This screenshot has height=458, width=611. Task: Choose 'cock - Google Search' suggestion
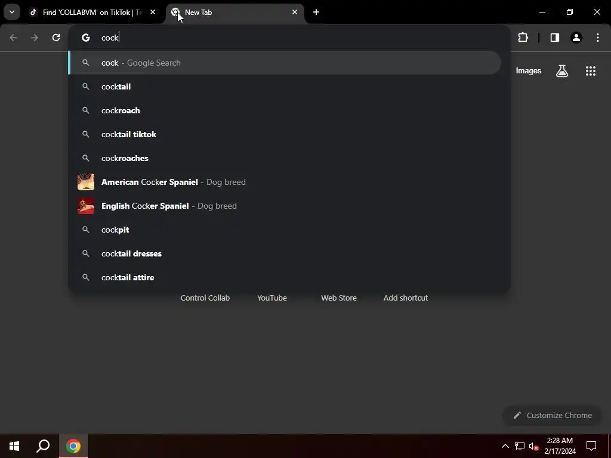(285, 63)
